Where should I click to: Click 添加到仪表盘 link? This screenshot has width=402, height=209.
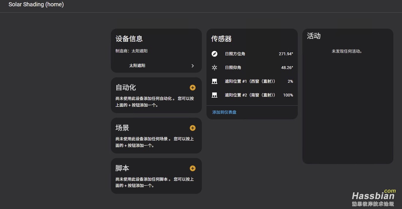point(224,112)
